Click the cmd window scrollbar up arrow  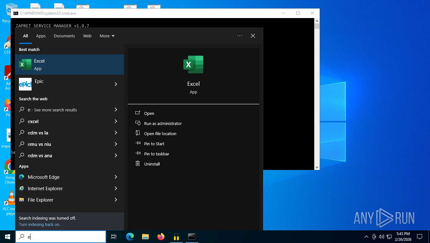(317, 21)
